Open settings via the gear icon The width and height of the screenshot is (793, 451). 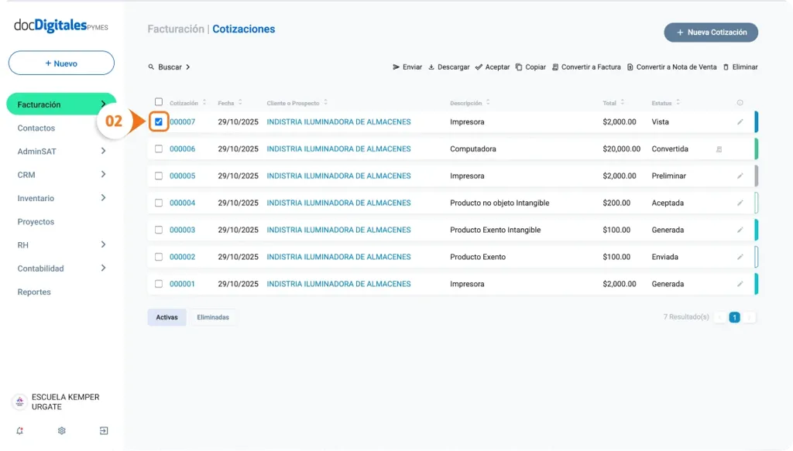(x=61, y=431)
